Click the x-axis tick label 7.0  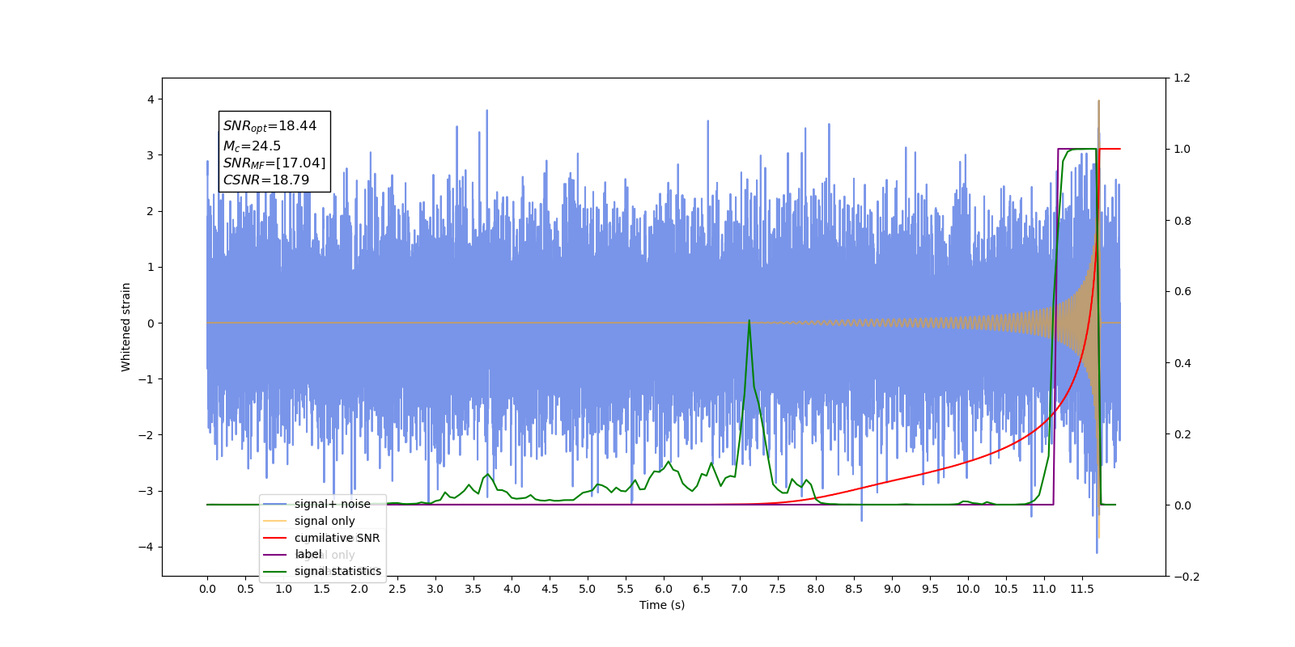(x=740, y=589)
